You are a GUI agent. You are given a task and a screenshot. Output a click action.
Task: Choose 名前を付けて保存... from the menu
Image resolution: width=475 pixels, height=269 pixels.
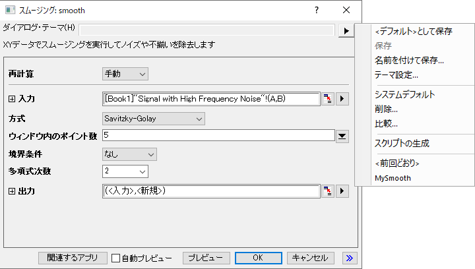coord(409,60)
